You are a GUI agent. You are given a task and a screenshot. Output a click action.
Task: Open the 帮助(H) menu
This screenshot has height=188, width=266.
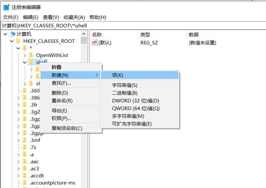tap(98, 17)
